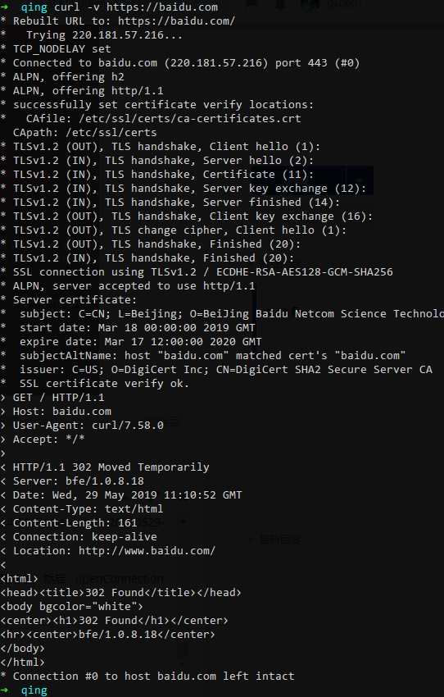
Task: Click the empty qing prompt at bottom
Action: 34,690
